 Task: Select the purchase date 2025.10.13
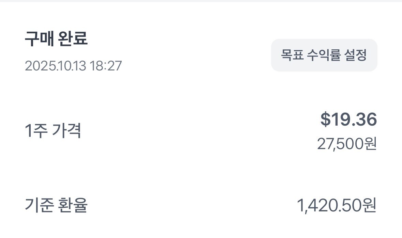pos(56,66)
